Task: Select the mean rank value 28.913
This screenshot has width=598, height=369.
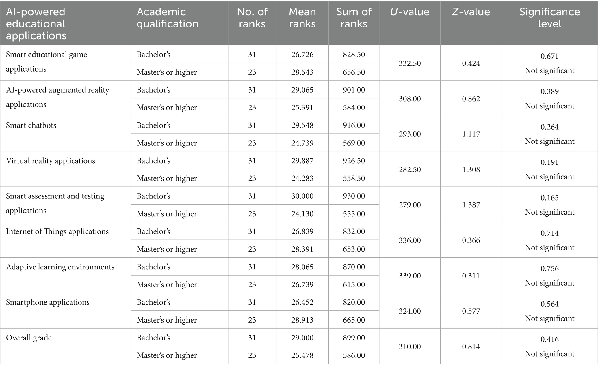Action: tap(302, 320)
